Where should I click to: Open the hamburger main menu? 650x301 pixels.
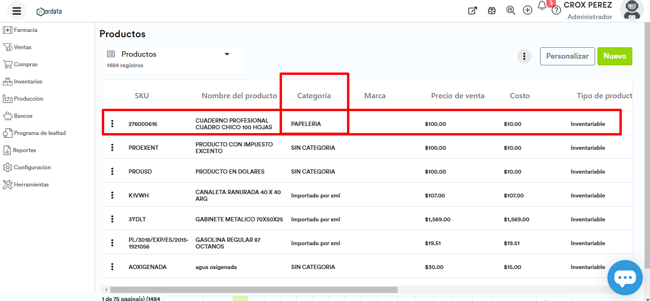tap(17, 10)
